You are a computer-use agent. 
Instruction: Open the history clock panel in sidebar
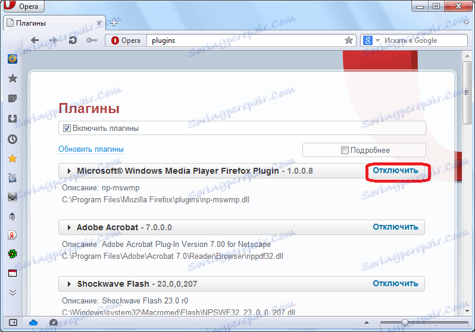point(12,139)
